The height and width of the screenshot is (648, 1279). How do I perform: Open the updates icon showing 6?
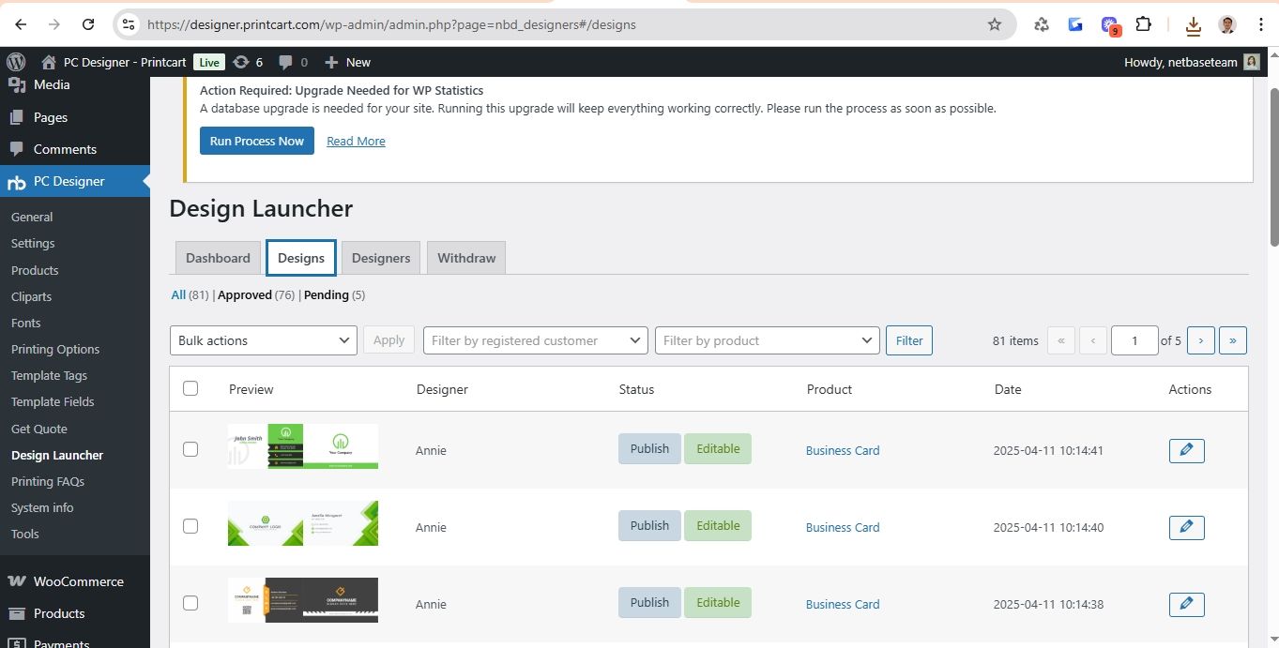(x=248, y=62)
